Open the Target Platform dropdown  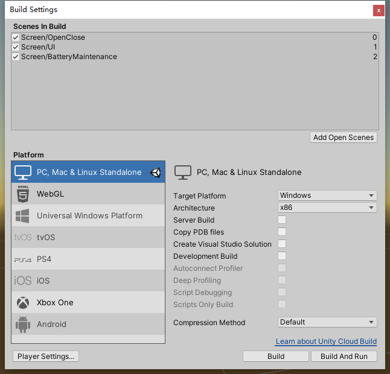pyautogui.click(x=327, y=195)
